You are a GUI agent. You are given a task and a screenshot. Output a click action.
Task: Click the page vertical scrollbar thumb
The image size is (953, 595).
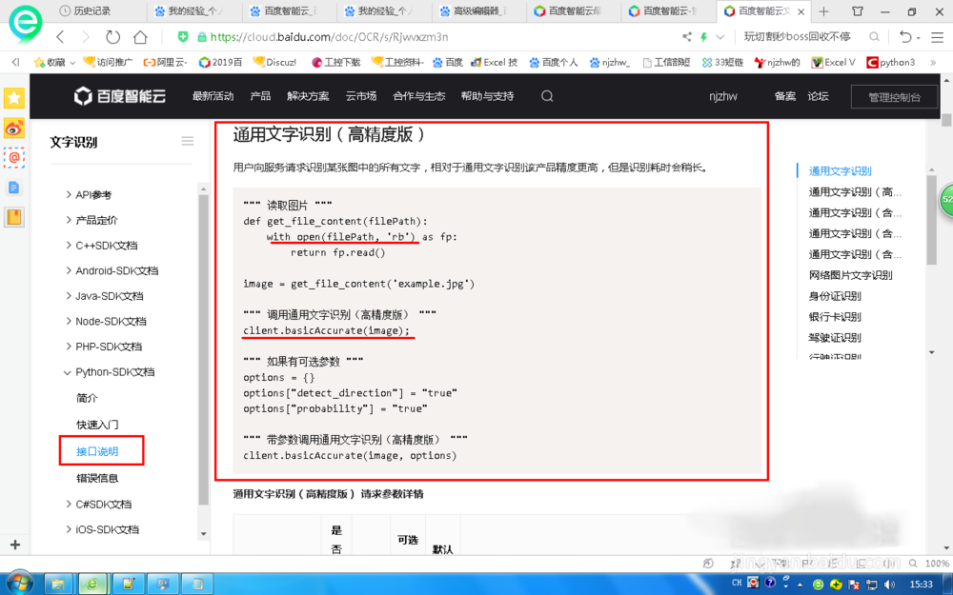pos(946,119)
